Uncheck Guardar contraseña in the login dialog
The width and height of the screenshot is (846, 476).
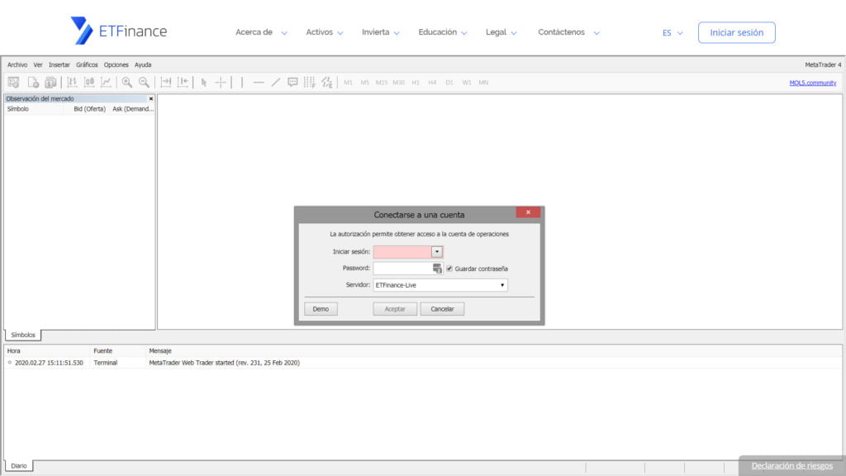[x=449, y=269]
